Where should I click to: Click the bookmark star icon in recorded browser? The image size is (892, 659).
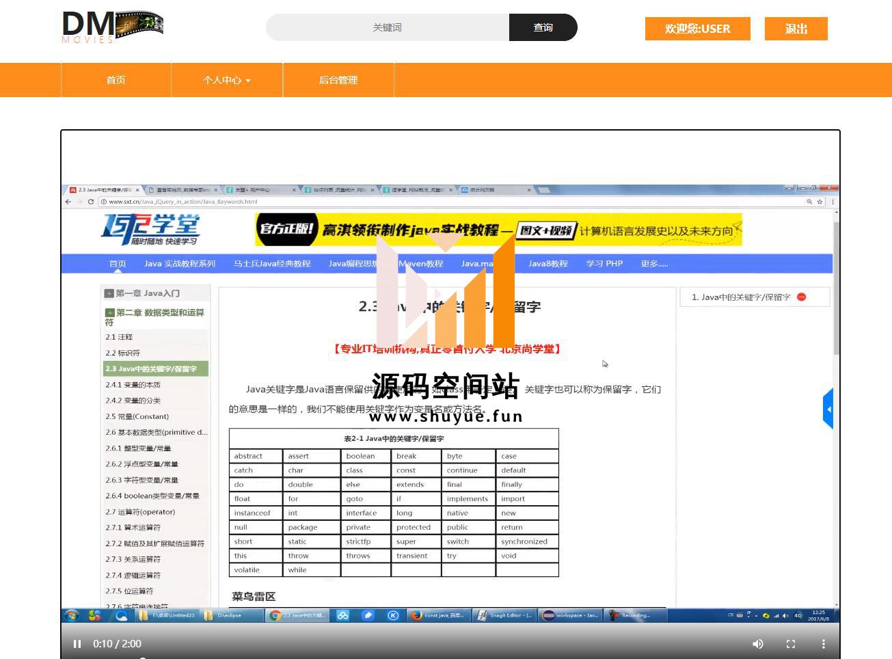[x=820, y=202]
